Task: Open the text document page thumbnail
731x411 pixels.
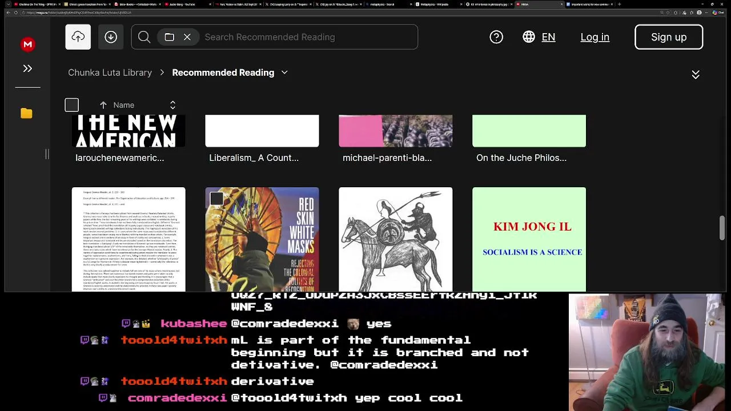Action: click(x=128, y=239)
